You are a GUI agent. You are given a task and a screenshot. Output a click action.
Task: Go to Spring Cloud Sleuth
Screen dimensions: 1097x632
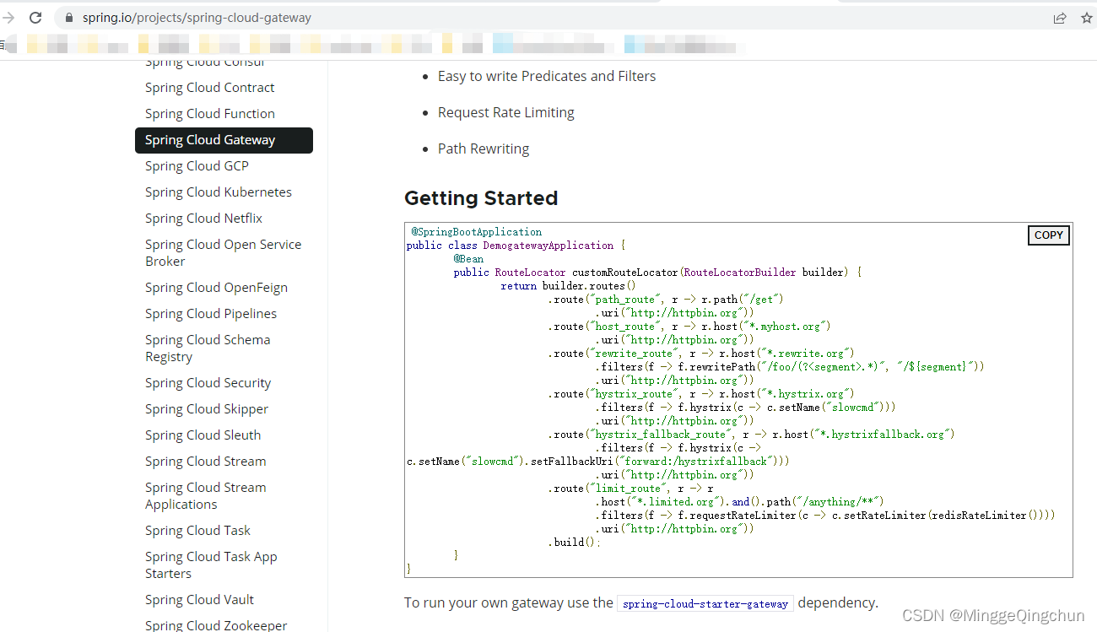click(x=203, y=435)
